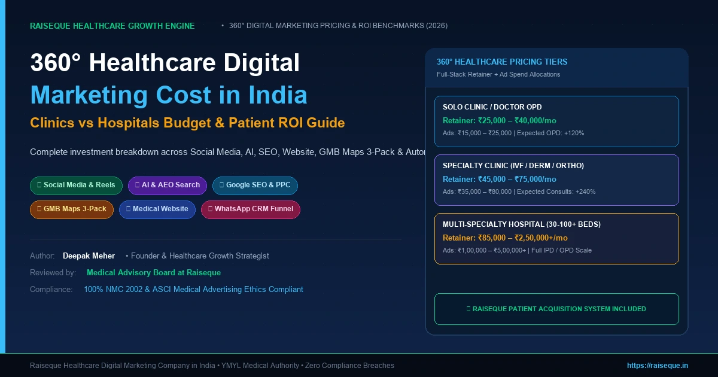Click Raiseque Patient Acquisition System Included banner
718x377 pixels.
click(x=556, y=309)
